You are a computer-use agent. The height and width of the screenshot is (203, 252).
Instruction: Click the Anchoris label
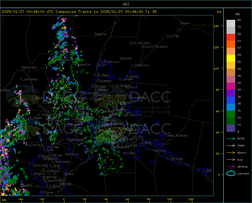click(72, 154)
